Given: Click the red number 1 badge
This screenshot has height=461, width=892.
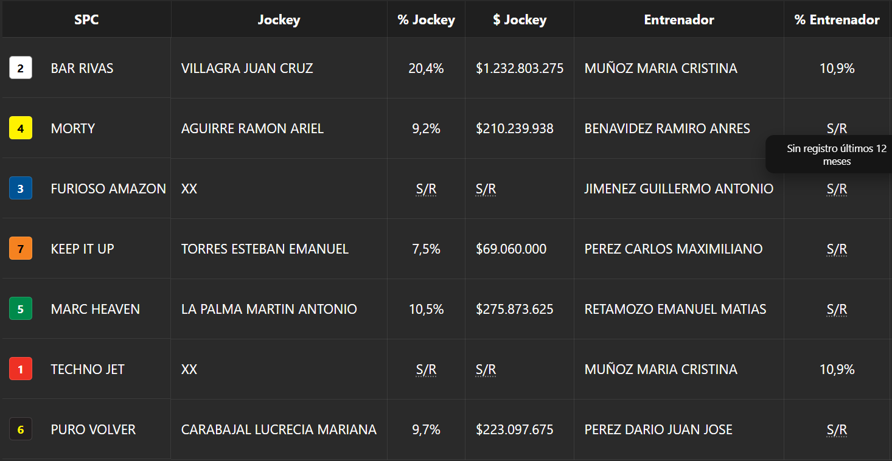Looking at the screenshot, I should coord(21,369).
